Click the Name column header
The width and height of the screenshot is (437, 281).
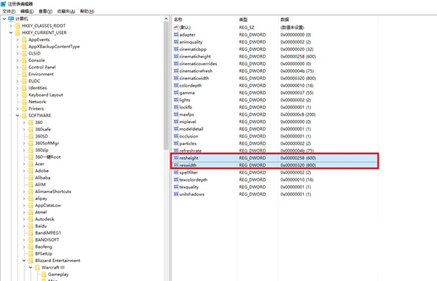pyautogui.click(x=178, y=20)
